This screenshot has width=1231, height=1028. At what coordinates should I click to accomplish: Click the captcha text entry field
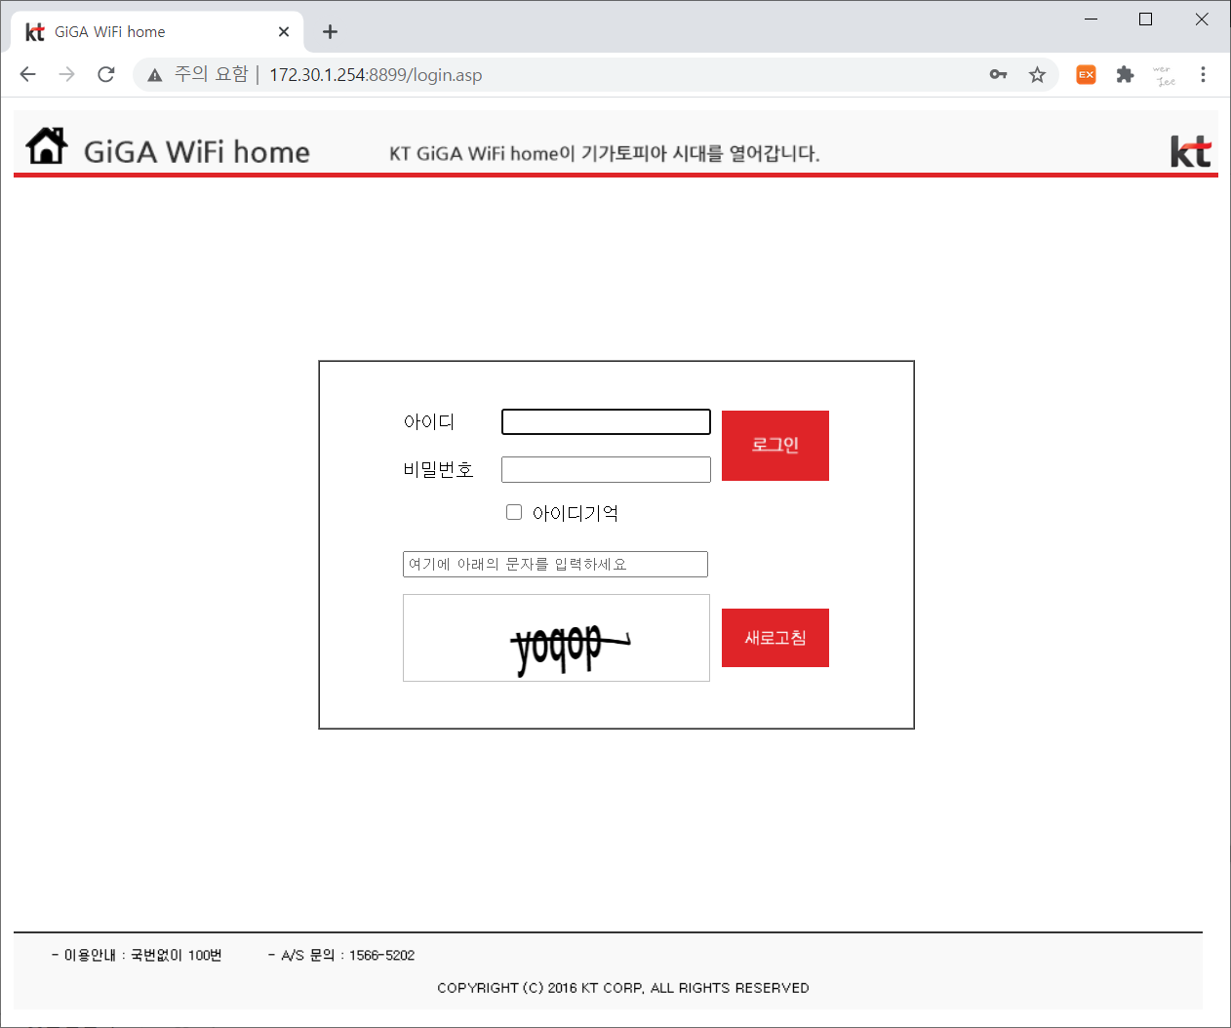[555, 564]
